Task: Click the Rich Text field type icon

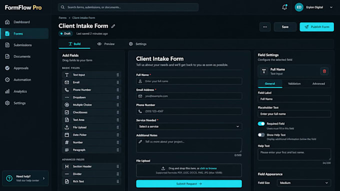Action: [x=67, y=181]
